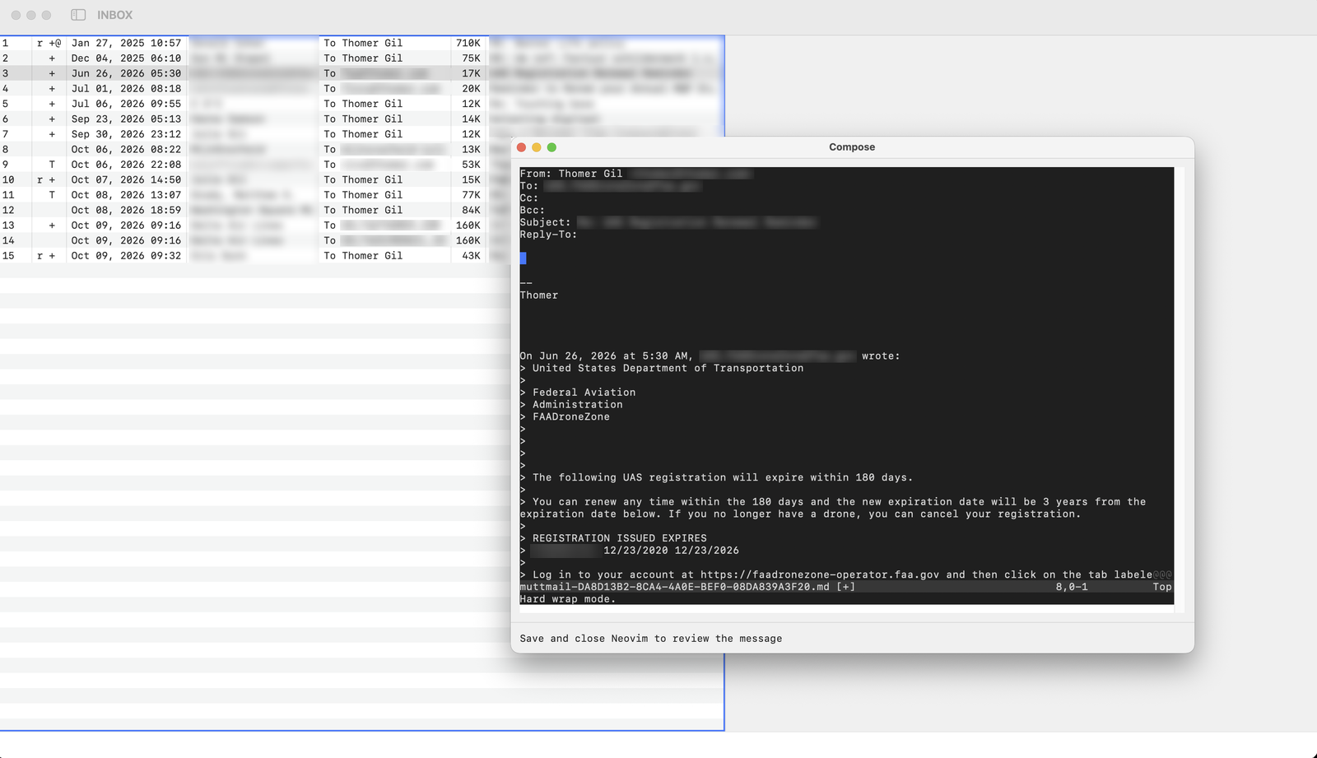This screenshot has height=758, width=1317.
Task: Click the faadronezone-operator.faa.gov URL in the quote
Action: tap(820, 575)
